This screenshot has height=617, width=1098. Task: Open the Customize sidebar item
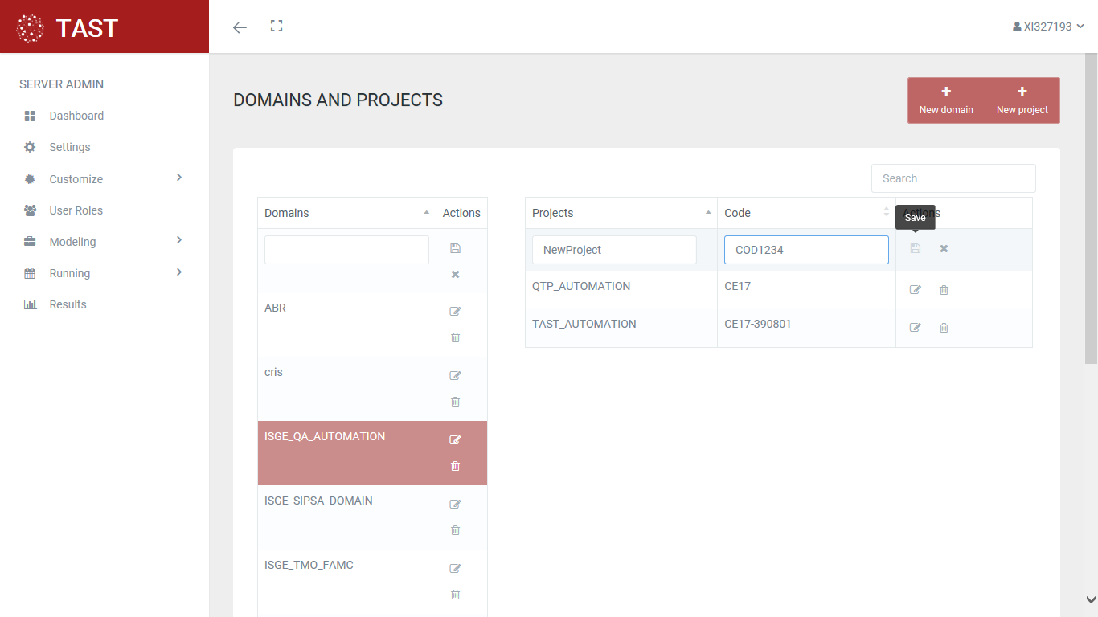76,179
